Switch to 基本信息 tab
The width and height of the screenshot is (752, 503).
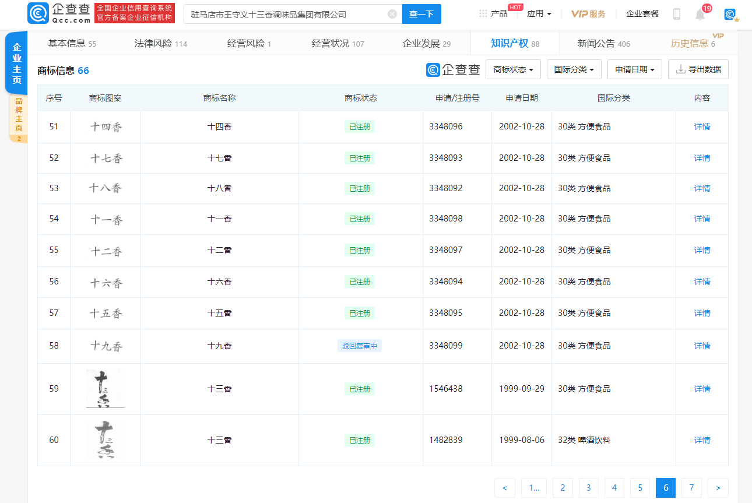click(x=72, y=43)
